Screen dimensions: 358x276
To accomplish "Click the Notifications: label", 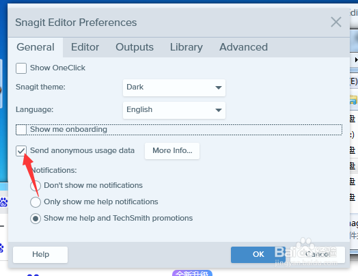I will pyautogui.click(x=53, y=170).
